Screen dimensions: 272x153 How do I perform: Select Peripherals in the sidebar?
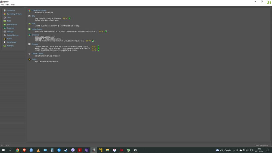[11, 42]
